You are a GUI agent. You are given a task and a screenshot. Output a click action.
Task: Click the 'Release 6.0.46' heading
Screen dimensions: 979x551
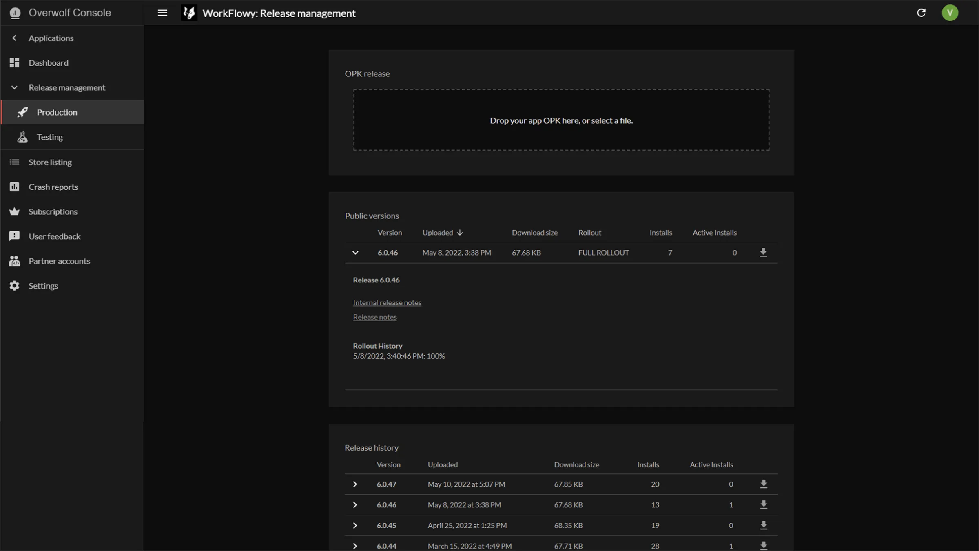coord(376,280)
